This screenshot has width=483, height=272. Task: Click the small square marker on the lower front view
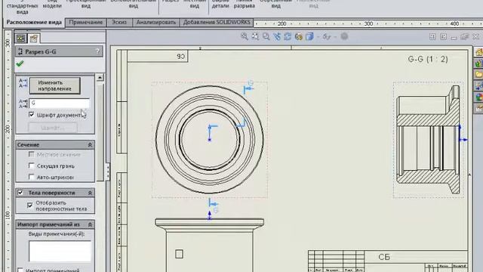tap(180, 254)
